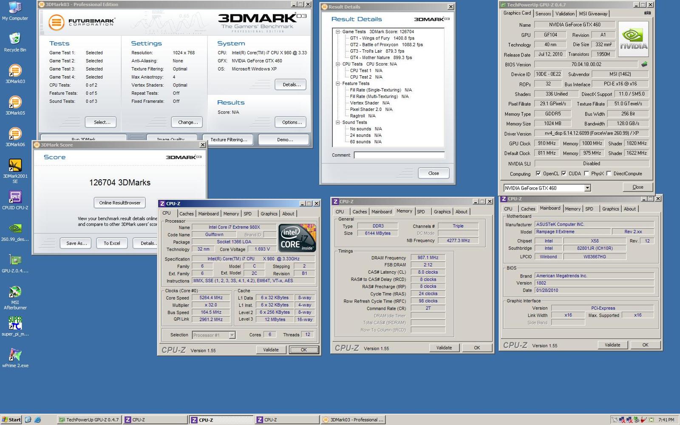Switch to TechPowerUp GPU-Z taskbar button
680x425 pixels.
point(88,419)
